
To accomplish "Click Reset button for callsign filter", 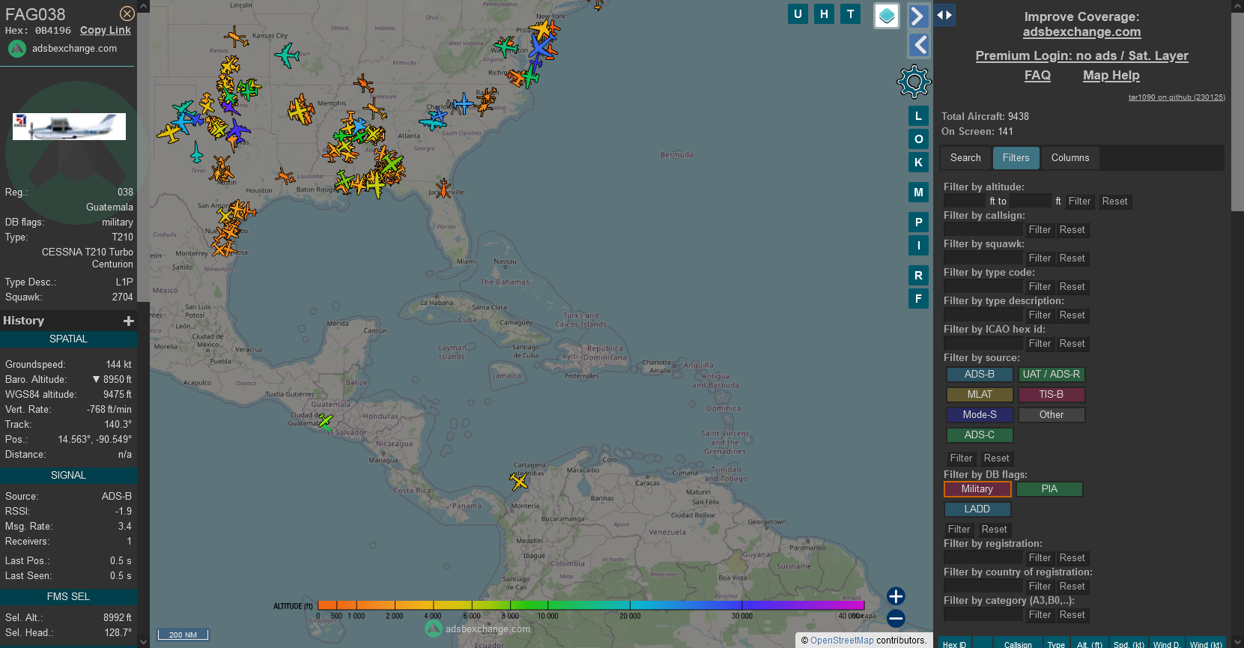I will pos(1072,230).
